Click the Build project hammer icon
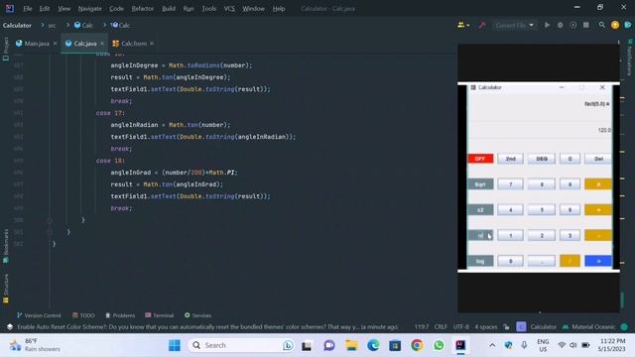Image resolution: width=635 pixels, height=357 pixels. click(x=482, y=25)
